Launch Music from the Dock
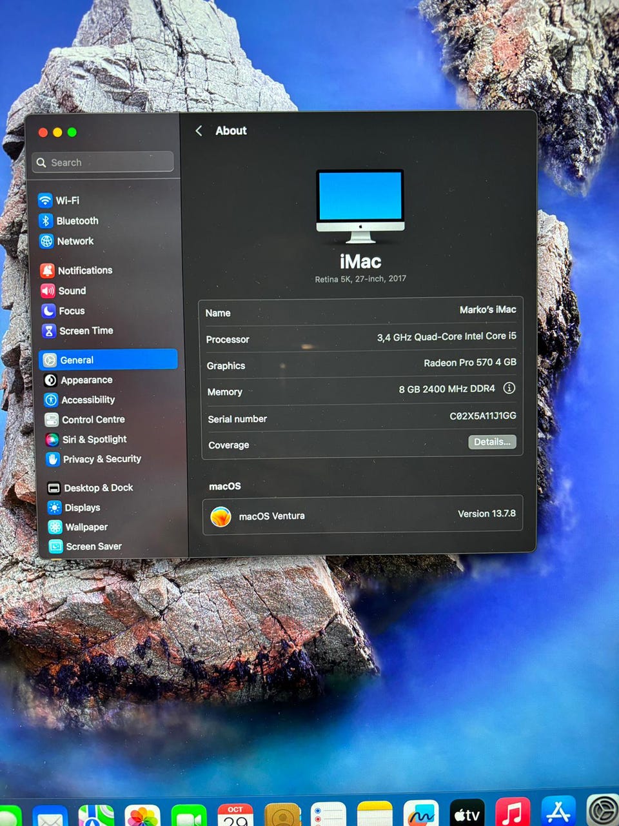The width and height of the screenshot is (619, 826). 513,812
